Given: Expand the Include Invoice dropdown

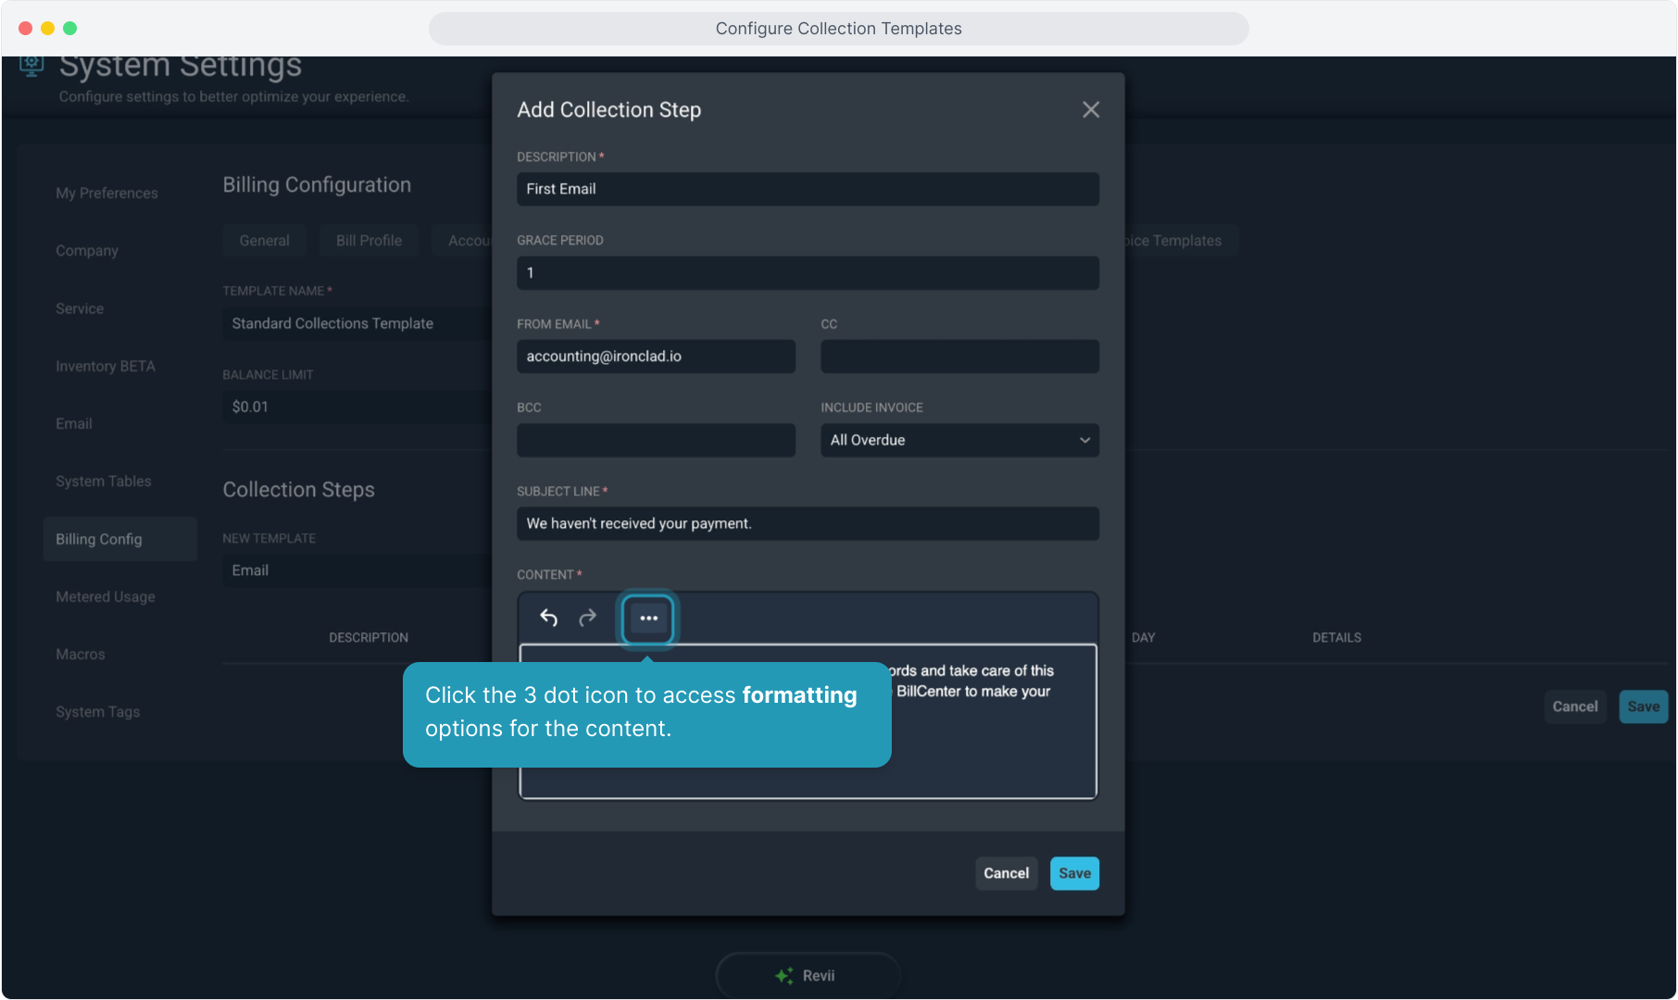Looking at the screenshot, I should pos(959,440).
